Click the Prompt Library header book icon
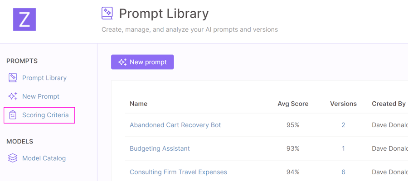The width and height of the screenshot is (408, 181). [x=107, y=13]
